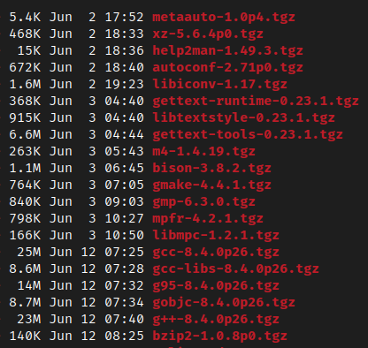Click on g++-8.4.0p26.tgz

(x=216, y=319)
